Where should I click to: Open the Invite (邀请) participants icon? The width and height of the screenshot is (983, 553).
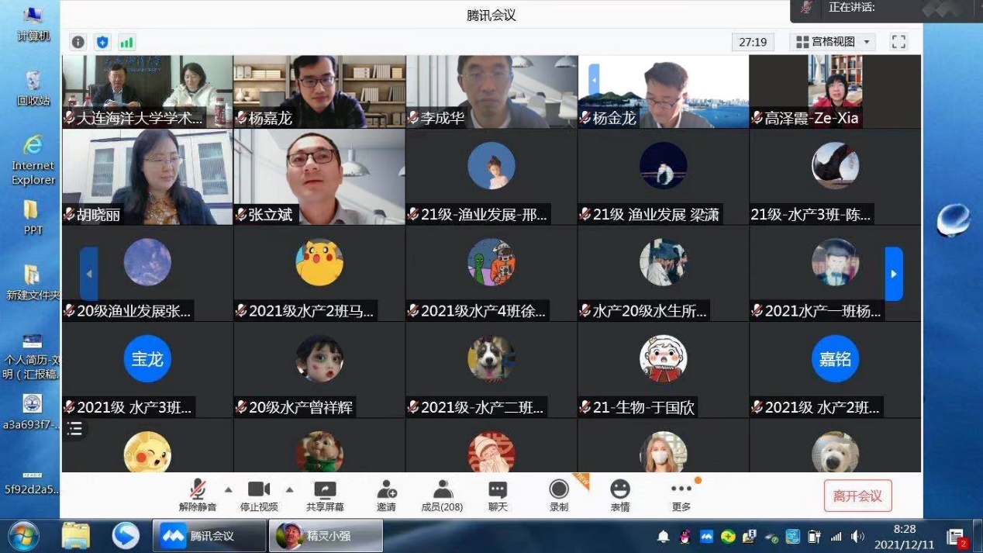click(x=386, y=495)
